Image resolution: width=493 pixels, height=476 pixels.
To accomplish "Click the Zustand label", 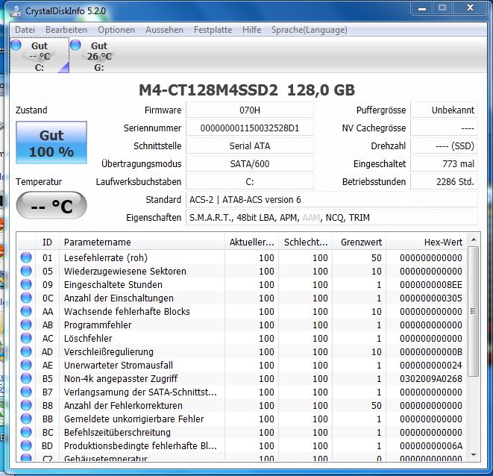I will [31, 110].
